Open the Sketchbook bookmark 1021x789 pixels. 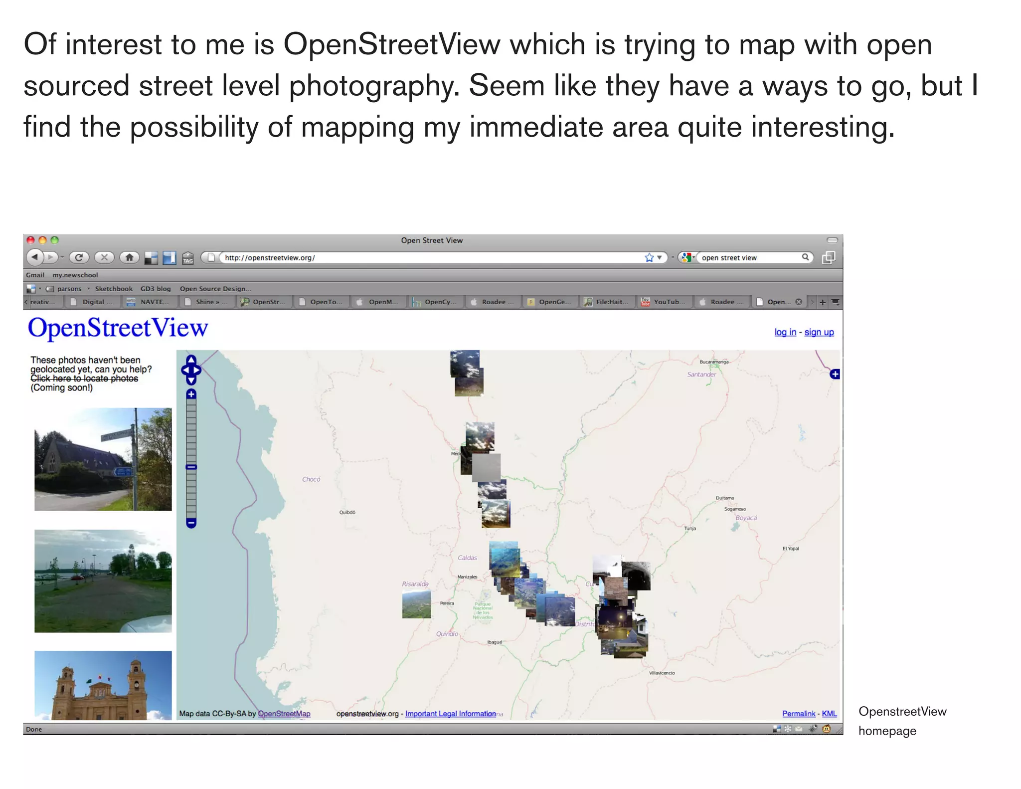114,289
